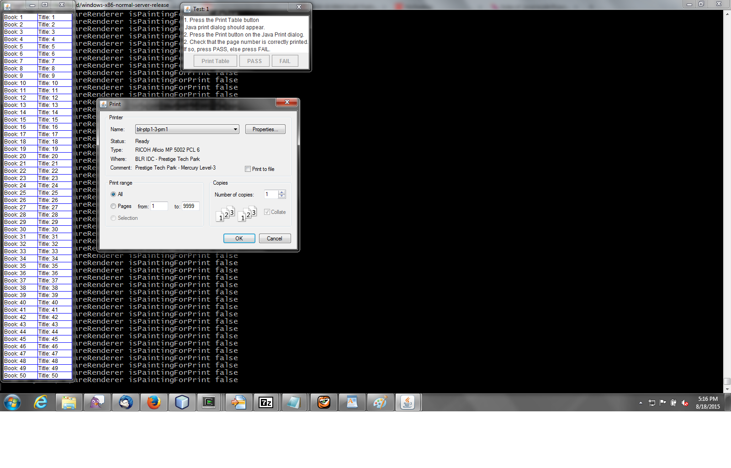Enable the Print to file checkbox
The width and height of the screenshot is (731, 468).
pos(248,169)
